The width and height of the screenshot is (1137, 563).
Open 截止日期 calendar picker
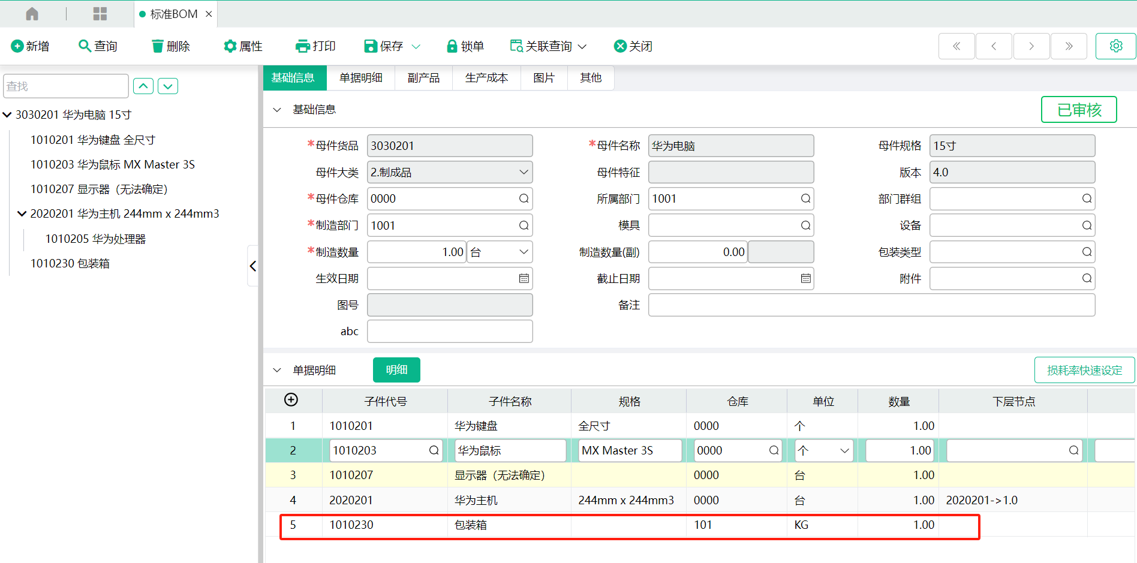[x=805, y=278]
